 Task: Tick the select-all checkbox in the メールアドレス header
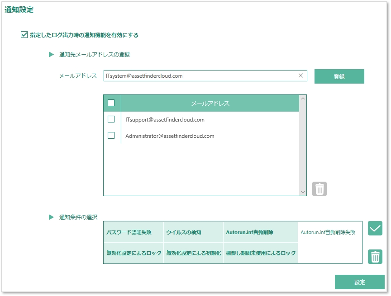click(111, 103)
